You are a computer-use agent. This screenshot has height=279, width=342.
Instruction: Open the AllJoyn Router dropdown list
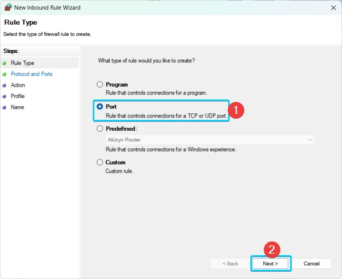[209, 139]
